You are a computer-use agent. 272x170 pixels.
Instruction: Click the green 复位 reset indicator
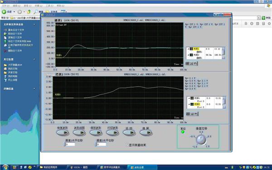click(x=183, y=132)
